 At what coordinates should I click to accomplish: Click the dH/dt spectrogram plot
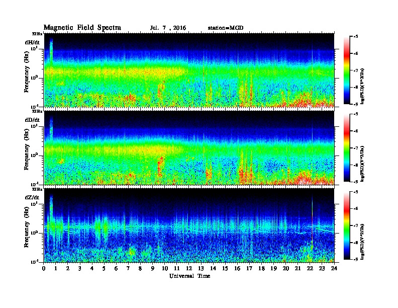(189, 70)
